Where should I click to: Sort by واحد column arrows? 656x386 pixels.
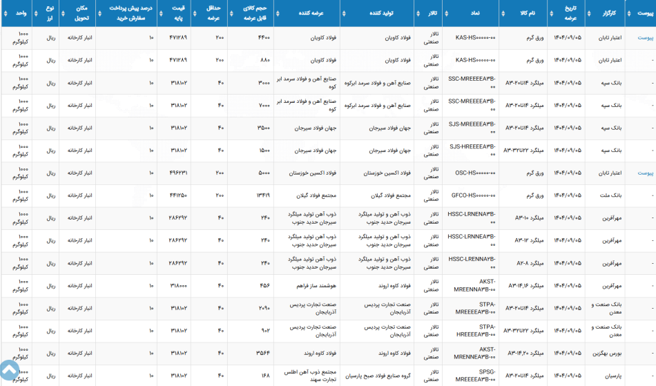pos(6,13)
